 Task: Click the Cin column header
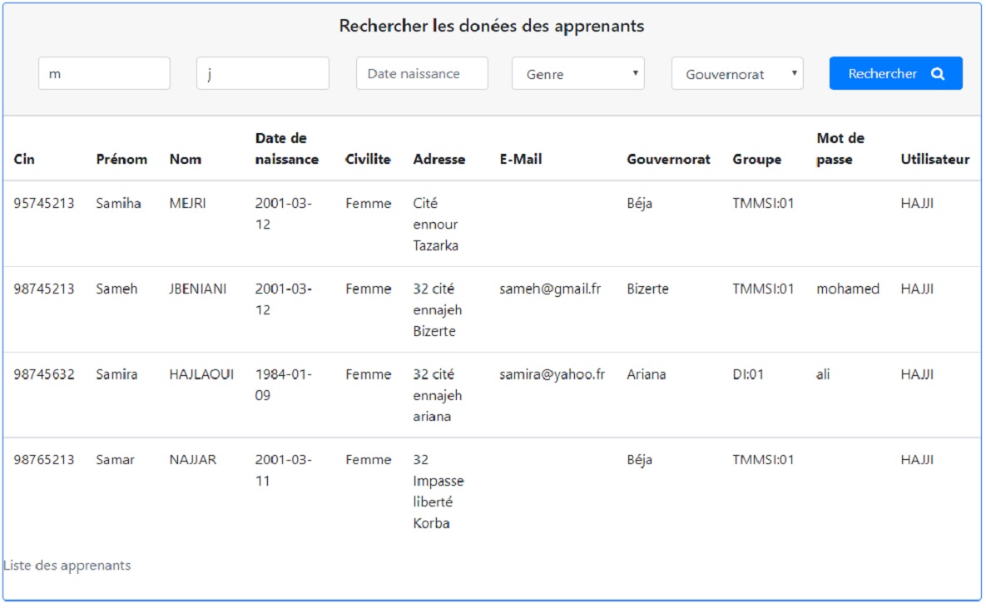point(25,159)
